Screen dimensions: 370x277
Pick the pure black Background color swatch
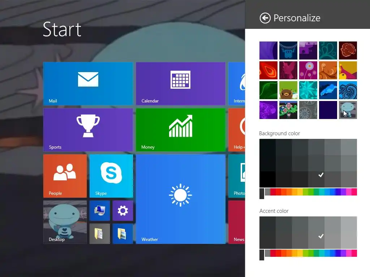click(267, 179)
